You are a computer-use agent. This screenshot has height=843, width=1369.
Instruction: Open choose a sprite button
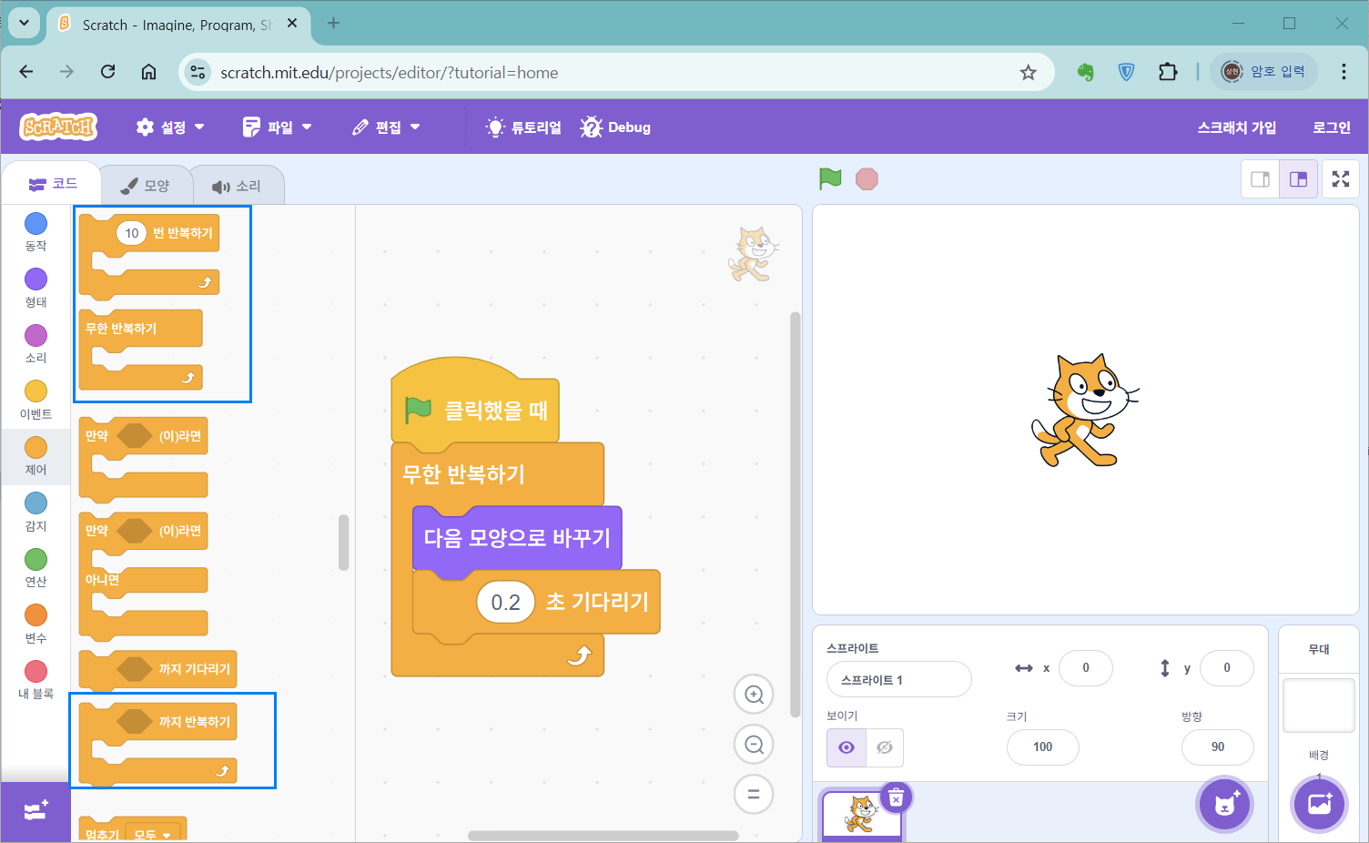pos(1224,805)
